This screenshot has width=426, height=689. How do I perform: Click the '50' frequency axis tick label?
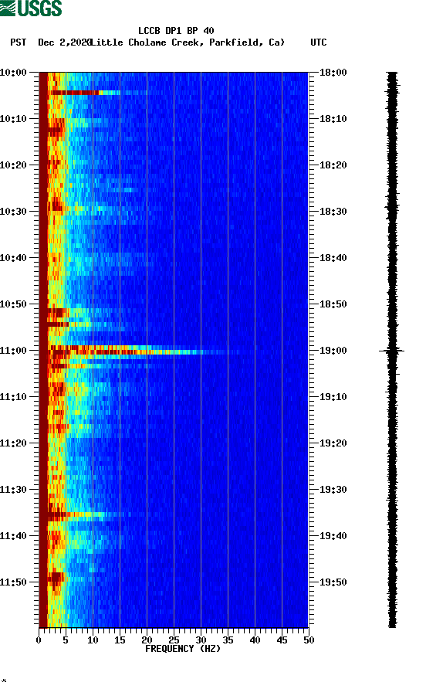(309, 640)
